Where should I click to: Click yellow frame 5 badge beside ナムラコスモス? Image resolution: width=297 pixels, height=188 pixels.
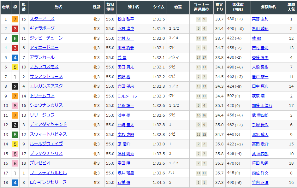(15, 67)
